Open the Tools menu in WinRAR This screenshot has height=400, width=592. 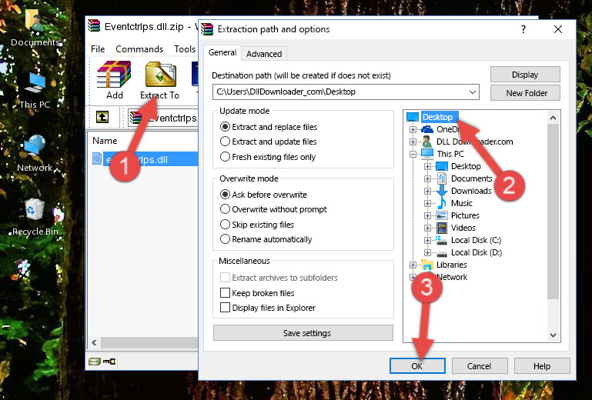tap(185, 49)
